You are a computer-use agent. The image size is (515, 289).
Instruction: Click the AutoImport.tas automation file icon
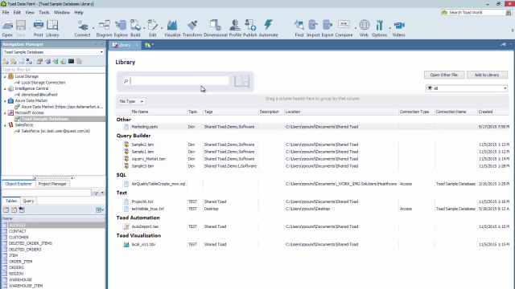pos(126,226)
